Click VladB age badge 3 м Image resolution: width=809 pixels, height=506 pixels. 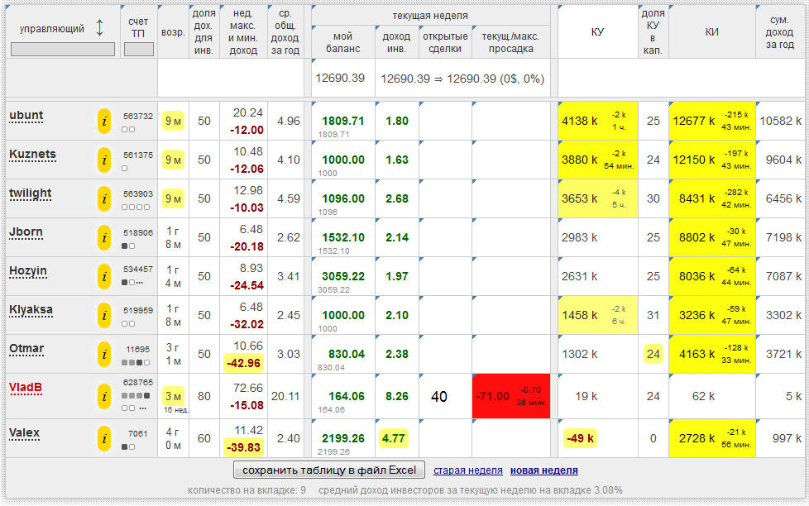173,397
